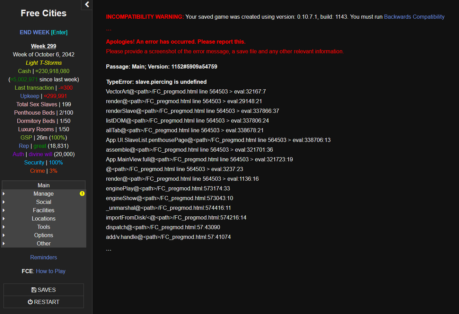
Task: Open the Options menu section
Action: click(44, 235)
